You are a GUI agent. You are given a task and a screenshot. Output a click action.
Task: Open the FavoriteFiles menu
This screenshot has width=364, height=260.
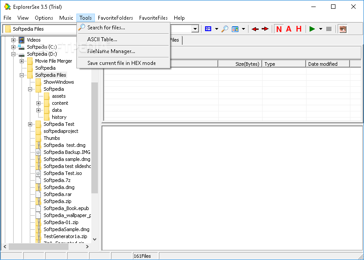click(x=153, y=18)
